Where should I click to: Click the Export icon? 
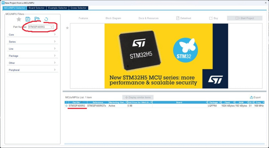251,97
